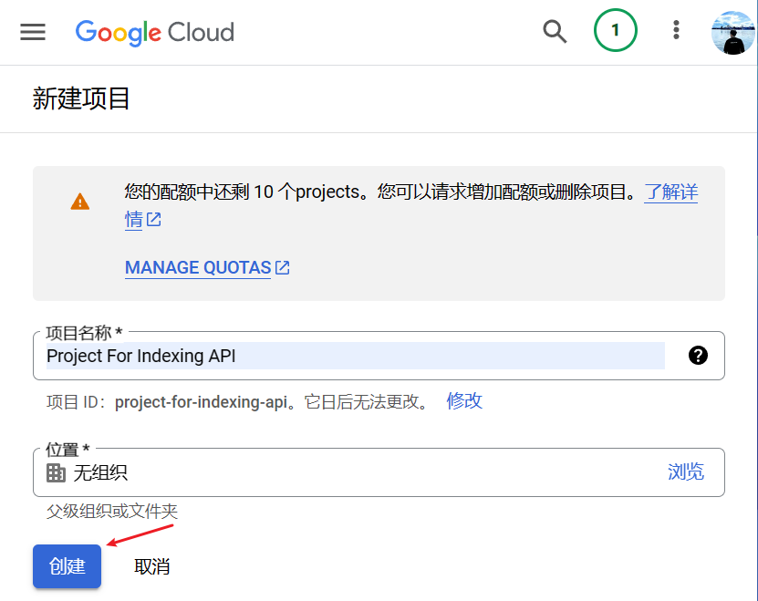Open the 了解详情 link
Viewport: 758px width, 601px height.
(670, 192)
